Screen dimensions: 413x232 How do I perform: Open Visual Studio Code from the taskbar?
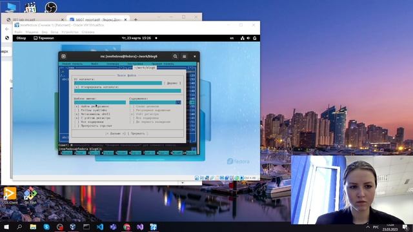100,227
